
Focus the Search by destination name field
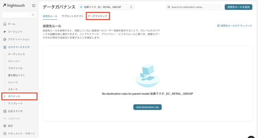(x=194, y=7)
